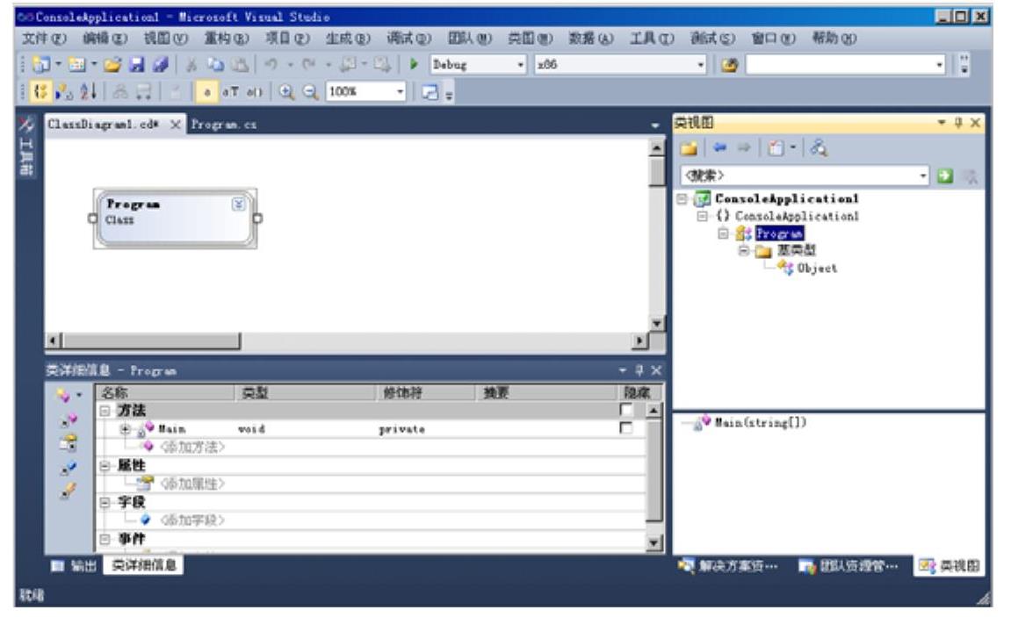Switch to the 输出 tab
Screen dimensions: 1011x617
76,565
